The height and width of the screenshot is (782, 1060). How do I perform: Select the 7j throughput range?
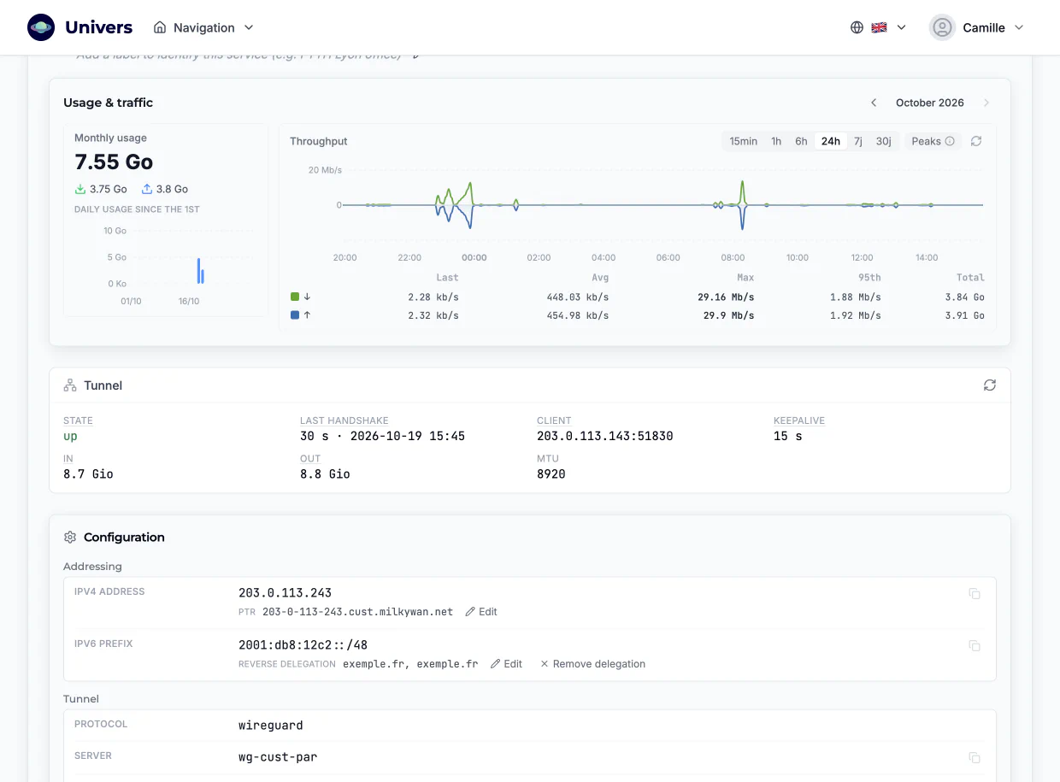click(858, 141)
